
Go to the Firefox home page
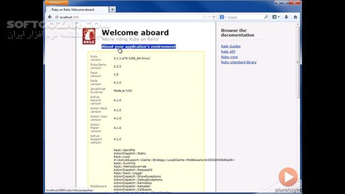pyautogui.click(x=295, y=17)
